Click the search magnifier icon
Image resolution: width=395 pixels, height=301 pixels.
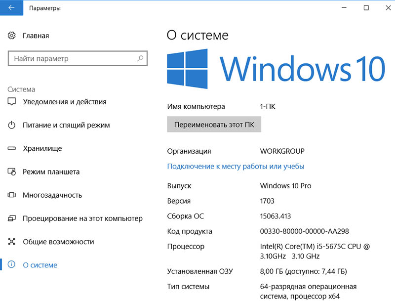(x=140, y=58)
